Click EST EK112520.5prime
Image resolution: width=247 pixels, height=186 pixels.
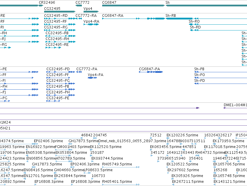[x=106, y=147]
